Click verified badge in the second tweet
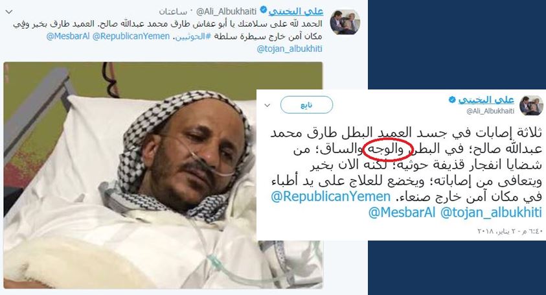The width and height of the screenshot is (546, 295). (452, 100)
